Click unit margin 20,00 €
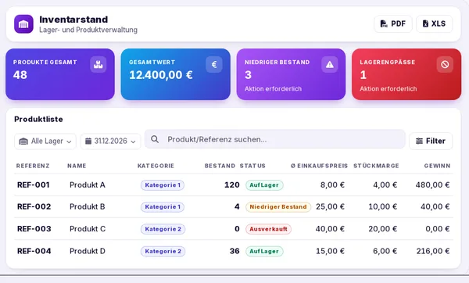Image resolution: width=469 pixels, height=283 pixels. pyautogui.click(x=382, y=229)
